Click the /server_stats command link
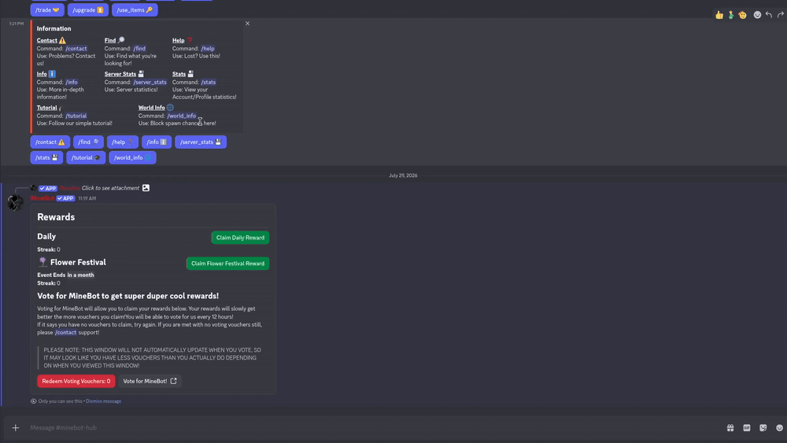The height and width of the screenshot is (443, 787). pyautogui.click(x=150, y=83)
